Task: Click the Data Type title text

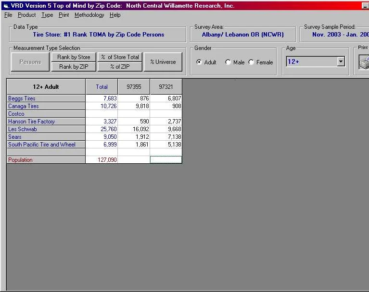Action: pyautogui.click(x=98, y=35)
